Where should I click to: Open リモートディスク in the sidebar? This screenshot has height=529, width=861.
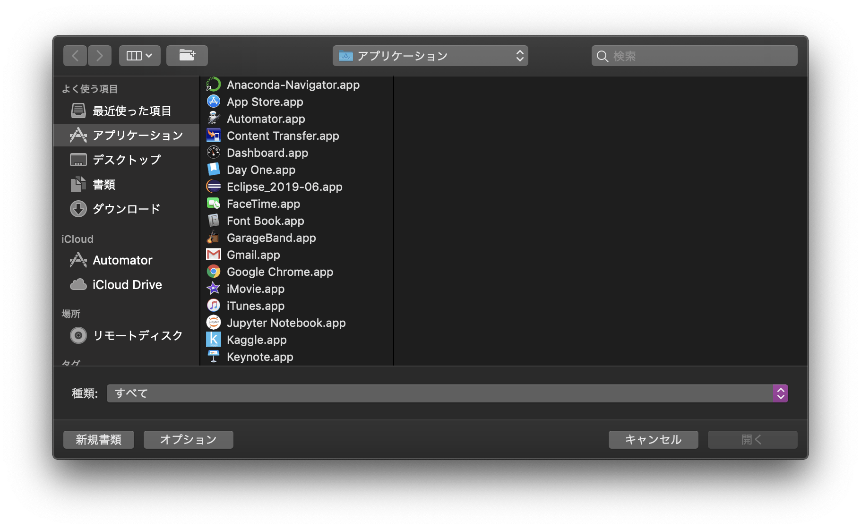pyautogui.click(x=126, y=336)
